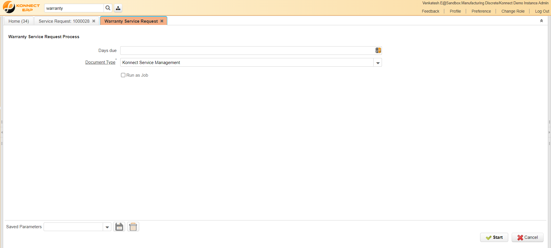Save parameters with the floppy disk icon
This screenshot has height=248, width=551.
click(119, 227)
